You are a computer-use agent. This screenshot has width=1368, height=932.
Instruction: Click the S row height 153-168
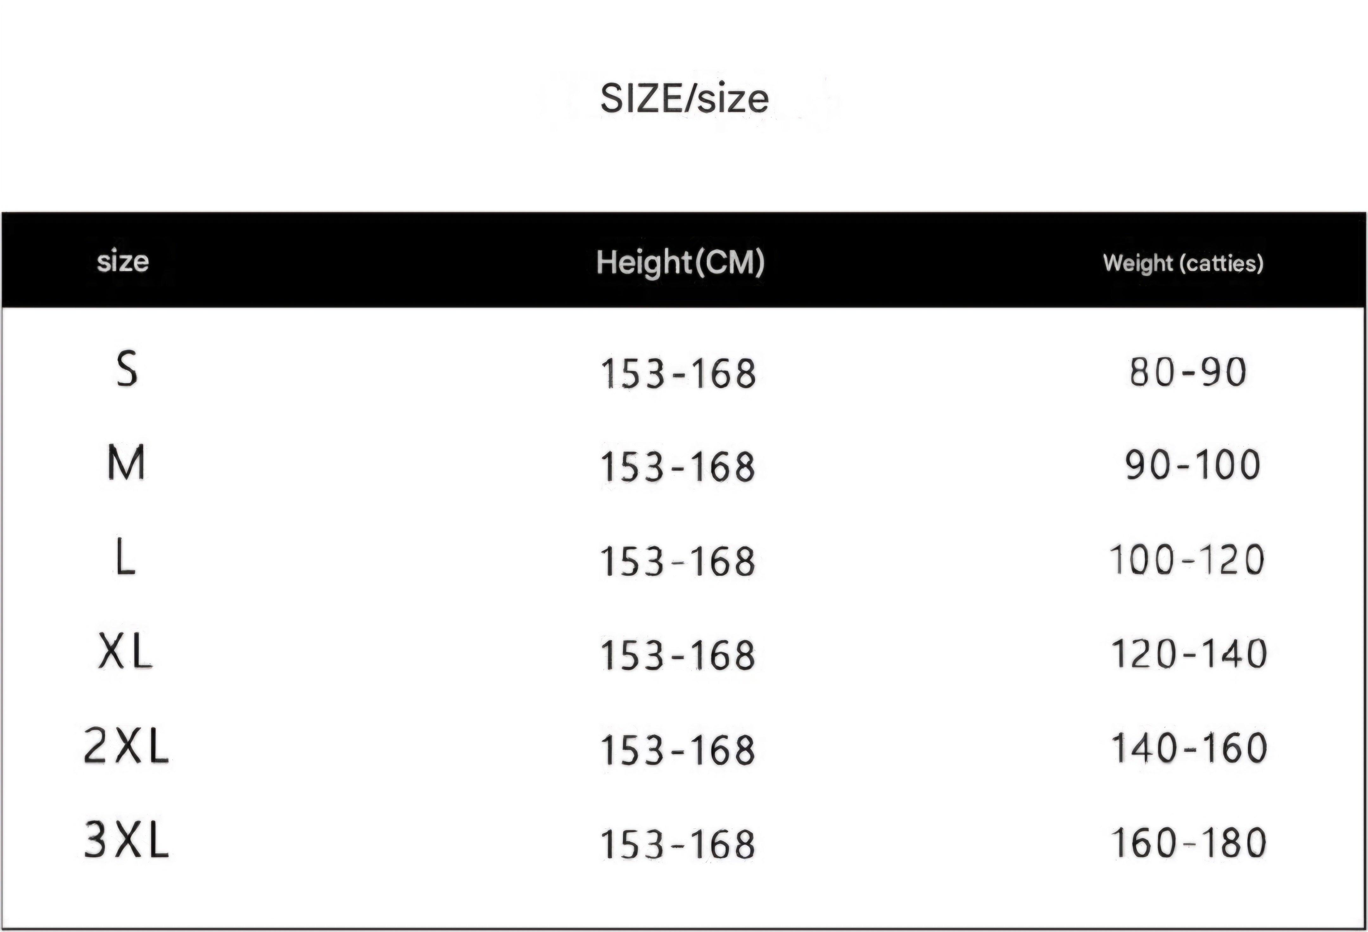[678, 373]
